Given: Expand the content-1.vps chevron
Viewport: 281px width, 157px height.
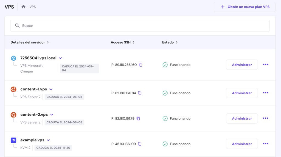Looking at the screenshot, I should [51, 89].
